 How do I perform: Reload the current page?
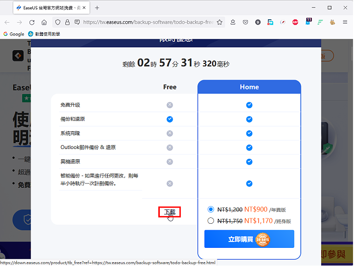(x=32, y=22)
